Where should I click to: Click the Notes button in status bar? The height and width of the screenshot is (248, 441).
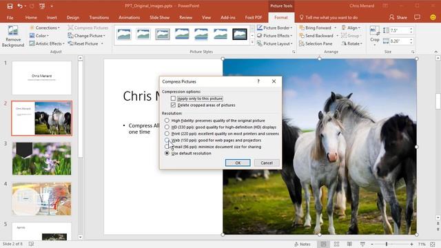[x=302, y=244]
